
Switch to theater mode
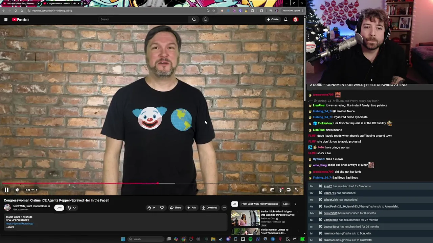[289, 190]
